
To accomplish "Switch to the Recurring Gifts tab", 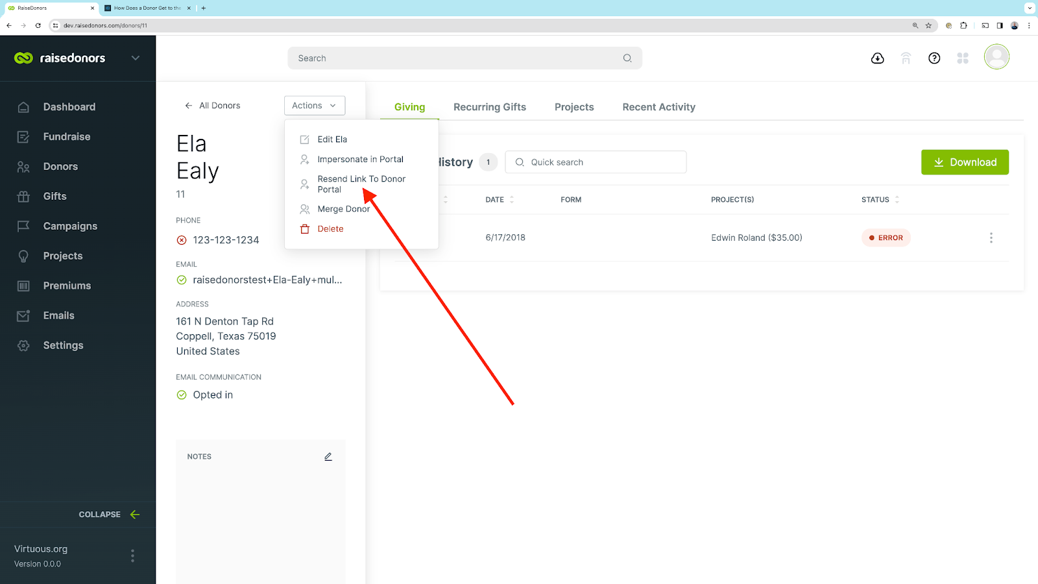I will pos(490,107).
